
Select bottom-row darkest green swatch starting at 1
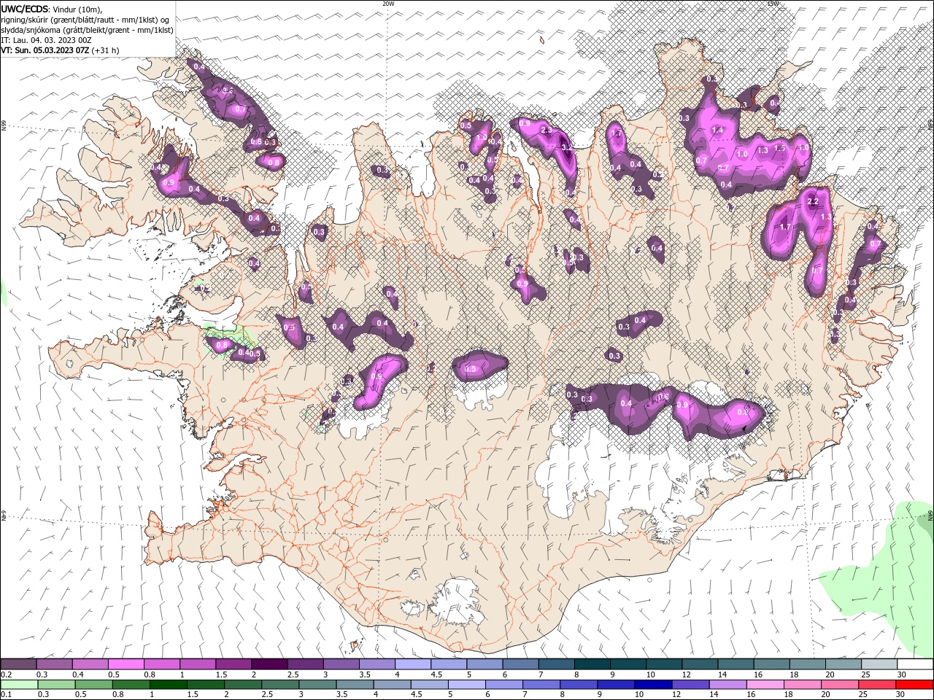169,685
